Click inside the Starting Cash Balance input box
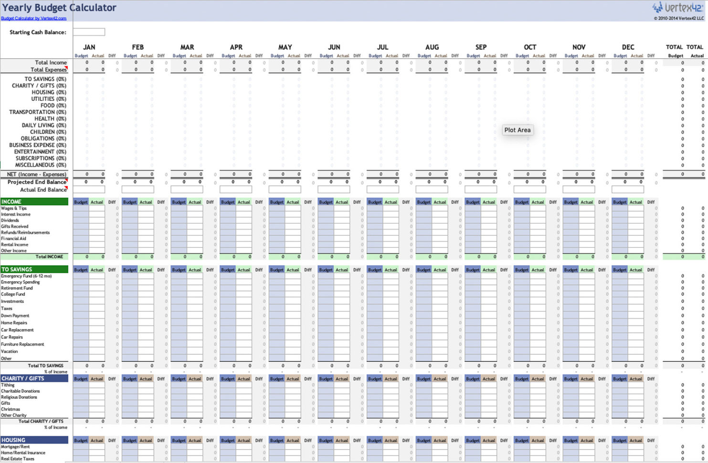Screen dimensions: 708x463 pyautogui.click(x=89, y=32)
